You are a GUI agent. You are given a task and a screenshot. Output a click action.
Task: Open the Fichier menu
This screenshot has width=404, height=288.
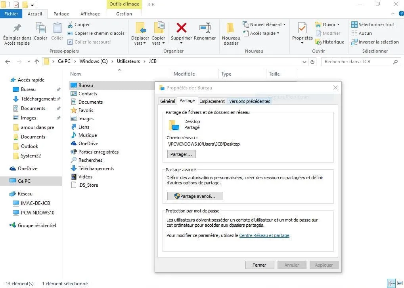click(x=11, y=14)
